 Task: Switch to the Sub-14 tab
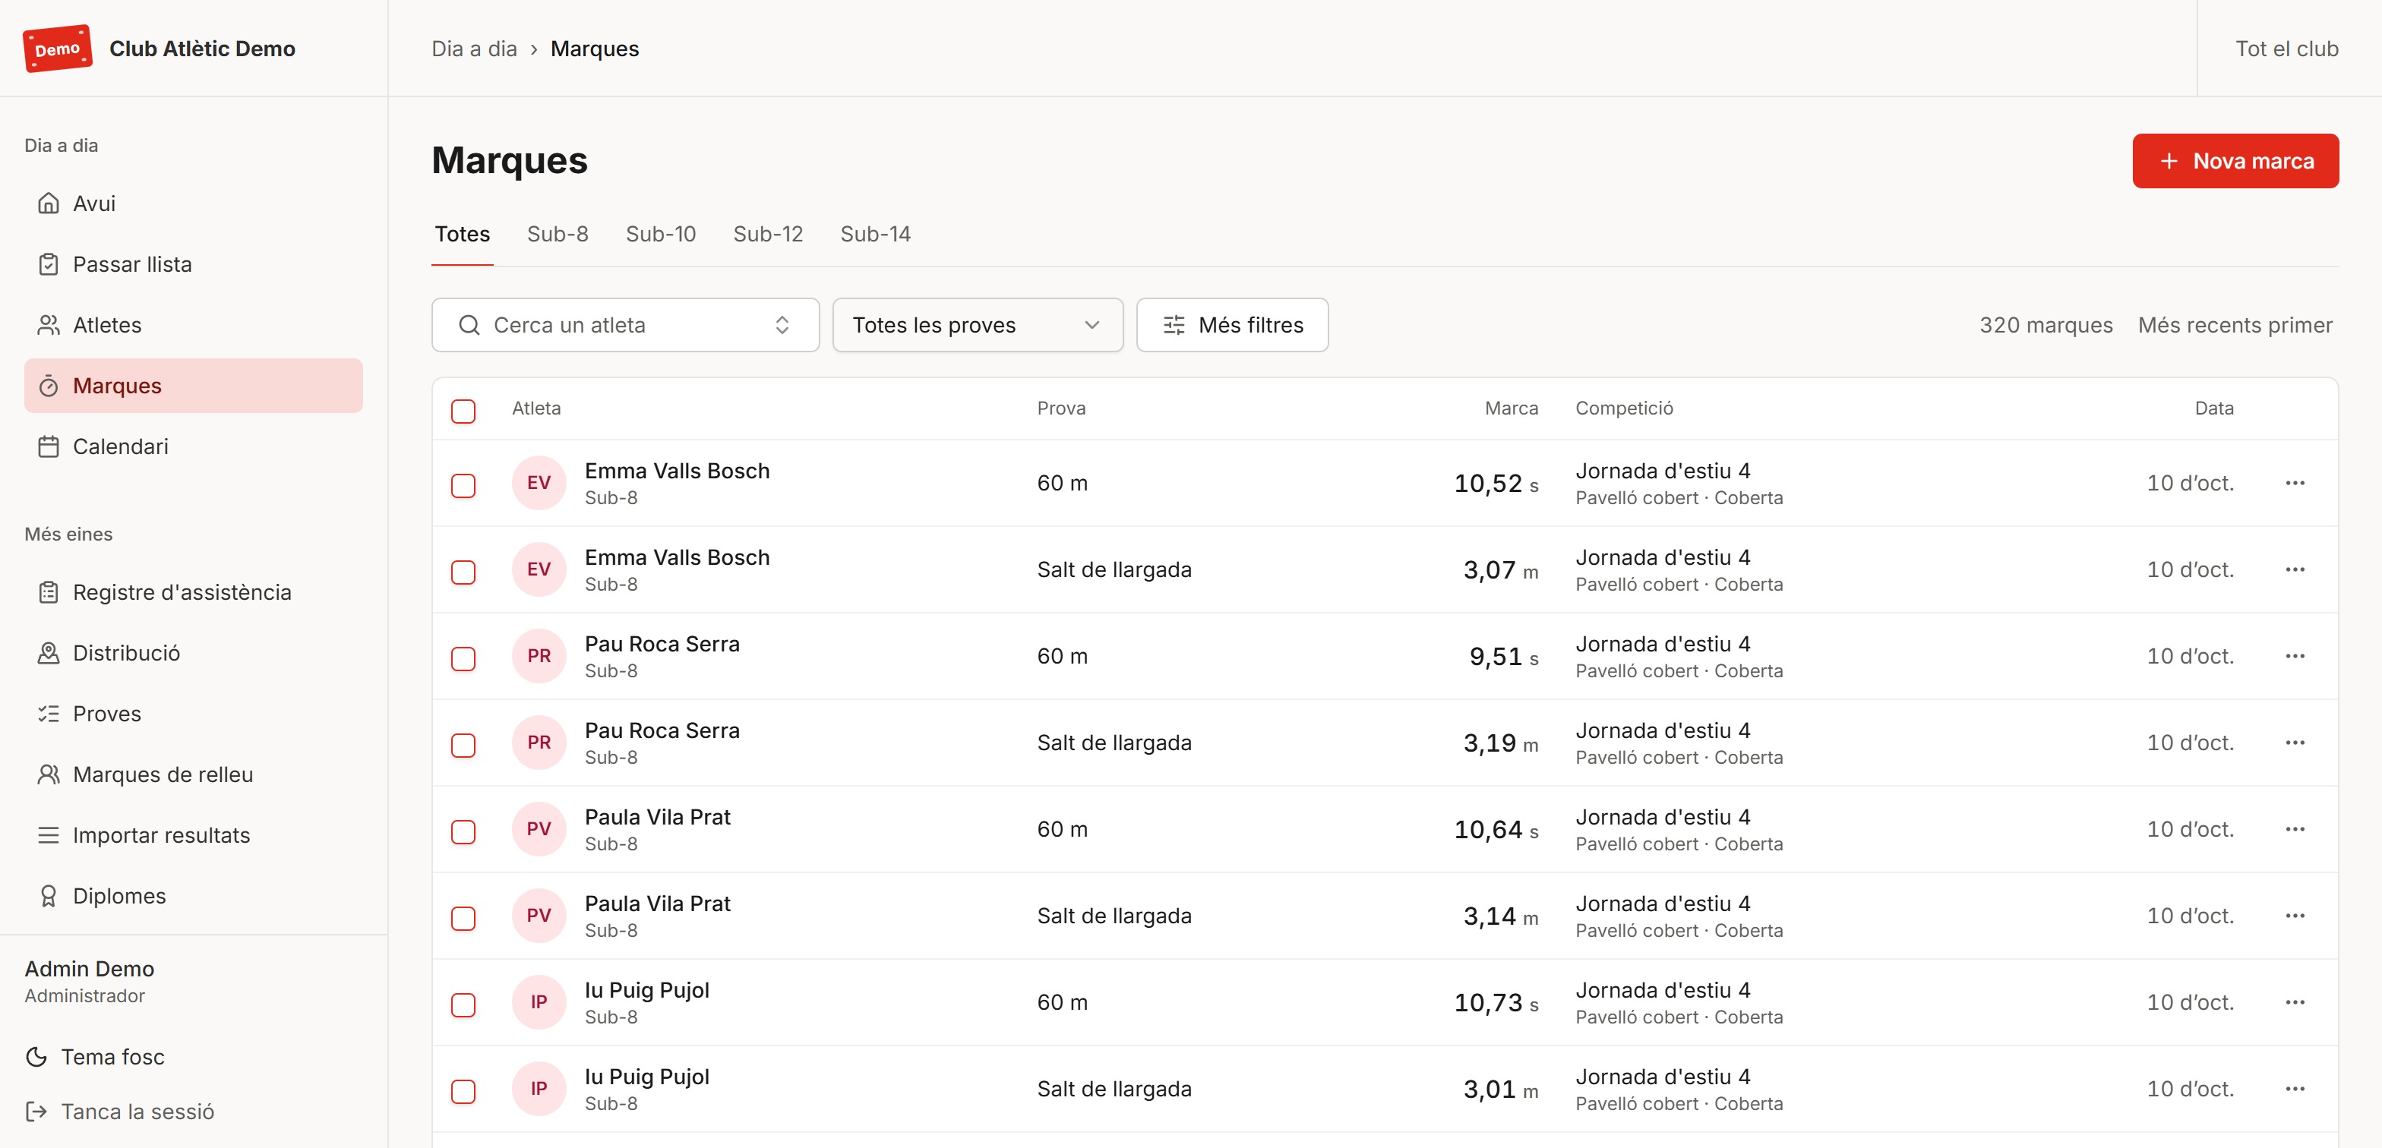click(875, 235)
